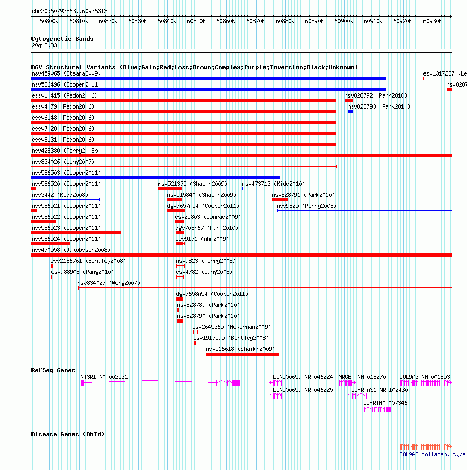The image size is (467, 470).
Task: Click the nsv515840 (Shaikh2009) label
Action: pyautogui.click(x=201, y=195)
